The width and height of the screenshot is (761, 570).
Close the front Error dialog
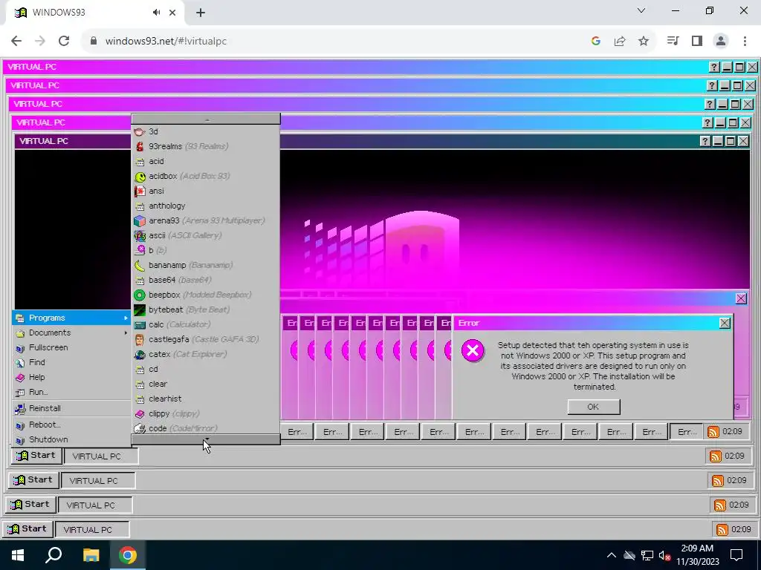click(725, 323)
